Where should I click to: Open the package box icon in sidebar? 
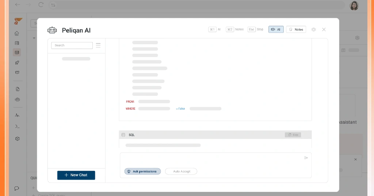[17, 72]
